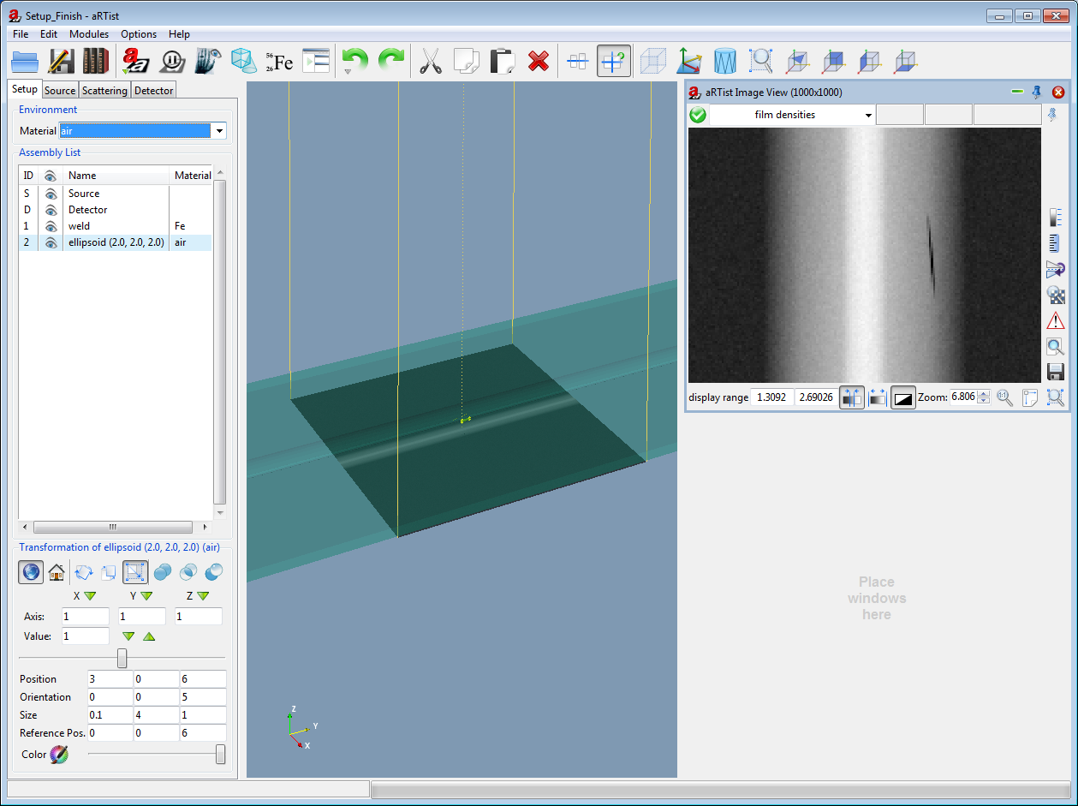Viewport: 1078px width, 806px height.
Task: Open the library books icon
Action: click(x=95, y=61)
